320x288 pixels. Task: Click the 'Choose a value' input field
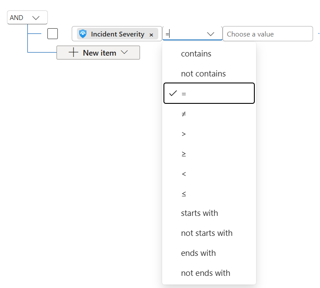click(267, 34)
